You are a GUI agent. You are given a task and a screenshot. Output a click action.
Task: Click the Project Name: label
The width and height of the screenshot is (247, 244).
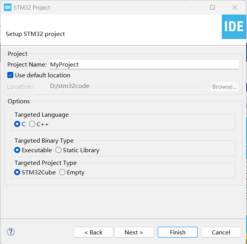[x=27, y=65]
